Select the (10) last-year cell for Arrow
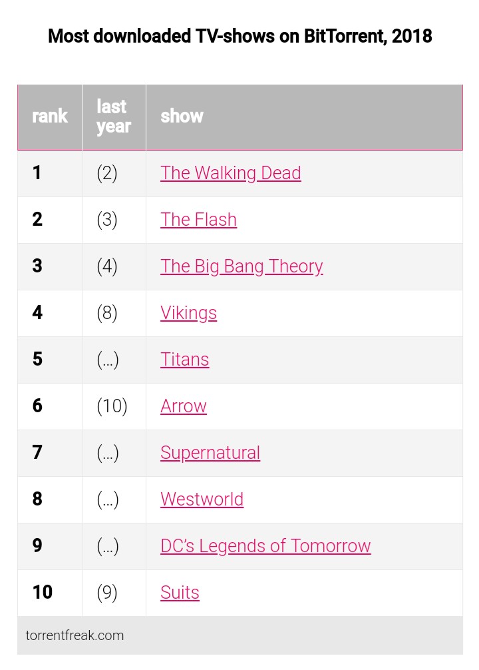 point(112,406)
